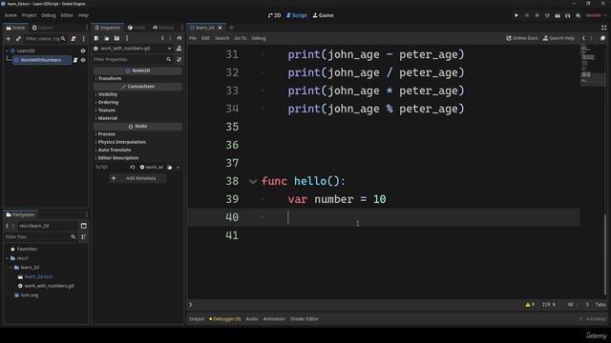Open the Project menu
Image resolution: width=611 pixels, height=343 pixels.
pyautogui.click(x=29, y=15)
